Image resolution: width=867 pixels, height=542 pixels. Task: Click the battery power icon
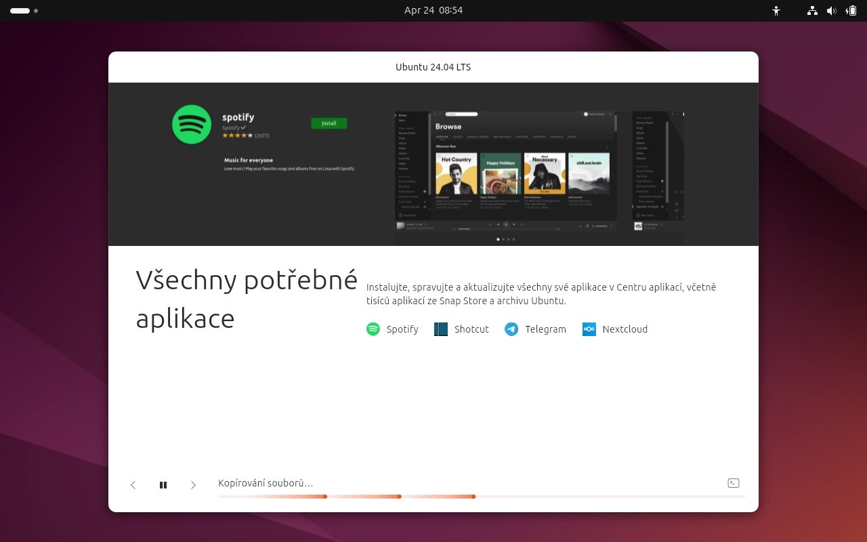[851, 11]
